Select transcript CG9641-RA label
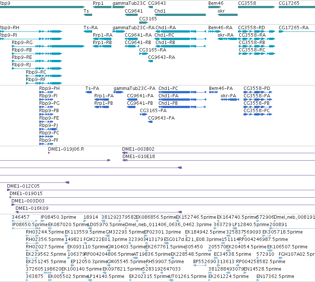The width and height of the screenshot is (315, 282). click(x=138, y=35)
